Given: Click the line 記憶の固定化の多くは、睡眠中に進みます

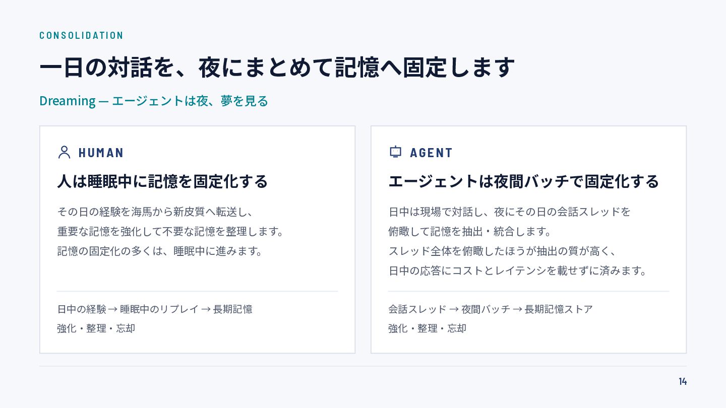Looking at the screenshot, I should coord(160,251).
